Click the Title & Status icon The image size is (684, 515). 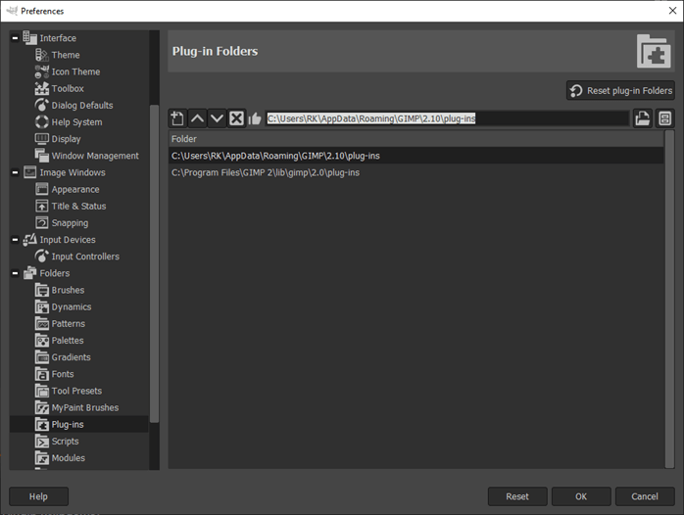pos(42,206)
